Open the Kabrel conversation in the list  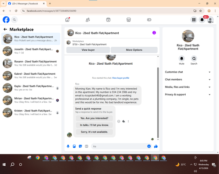click(31, 76)
